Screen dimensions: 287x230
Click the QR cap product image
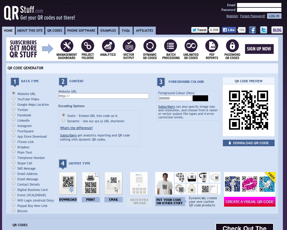[x=192, y=177]
